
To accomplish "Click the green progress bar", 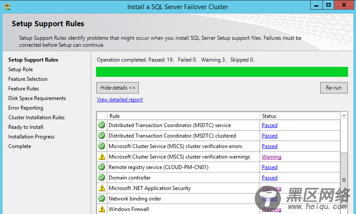I will point(222,72).
